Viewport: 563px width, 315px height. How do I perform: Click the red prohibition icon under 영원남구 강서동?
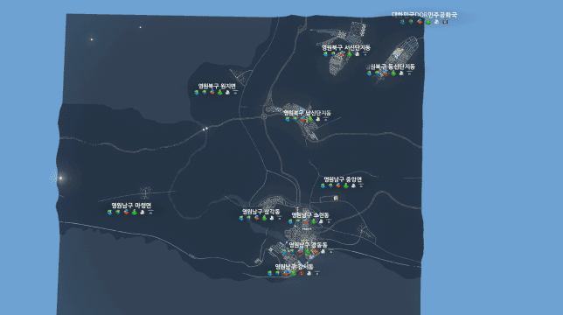point(302,273)
